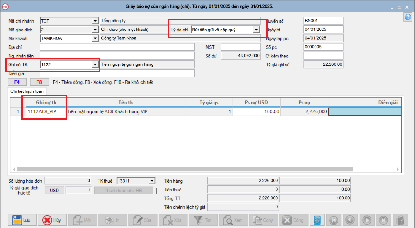
Task: Open the Mã khách dropdown list
Action: 95,38
